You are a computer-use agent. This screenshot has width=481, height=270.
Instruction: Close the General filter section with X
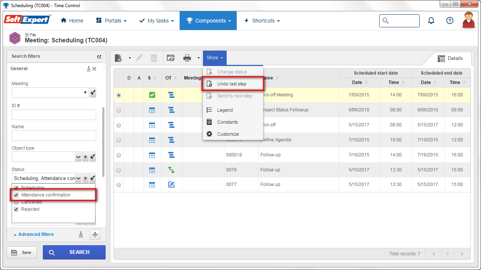pyautogui.click(x=94, y=69)
